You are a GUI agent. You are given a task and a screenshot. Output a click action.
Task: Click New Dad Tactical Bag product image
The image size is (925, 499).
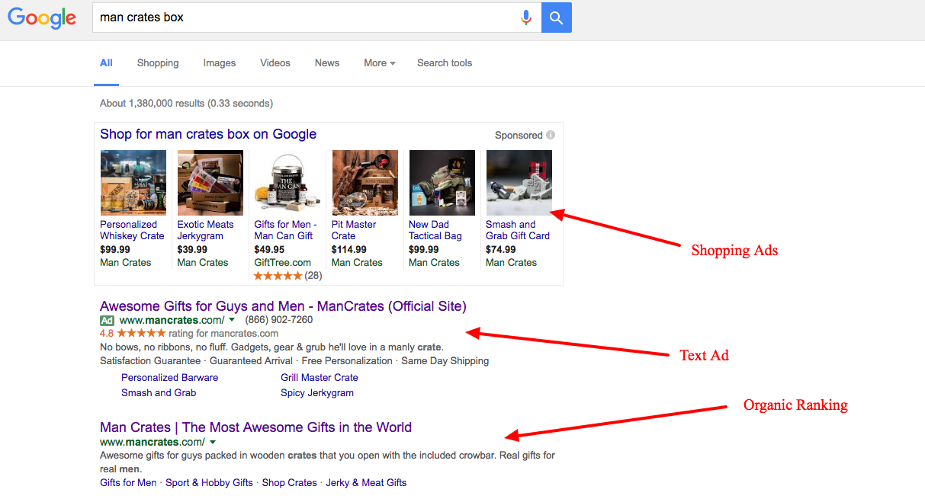pyautogui.click(x=442, y=183)
